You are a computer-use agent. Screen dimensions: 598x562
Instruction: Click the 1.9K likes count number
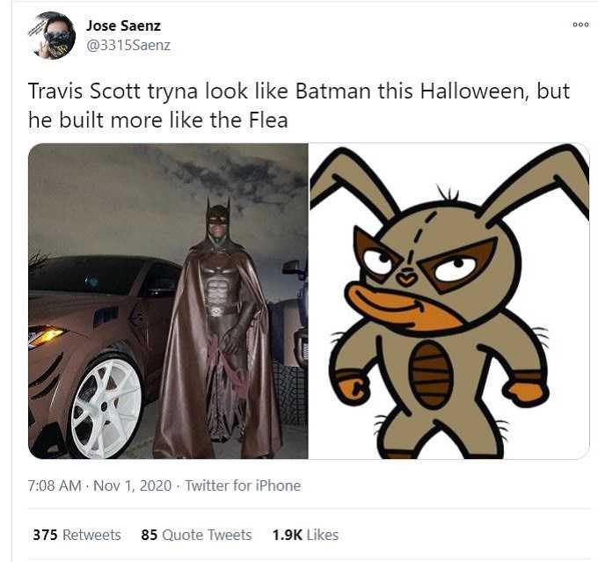pos(288,535)
